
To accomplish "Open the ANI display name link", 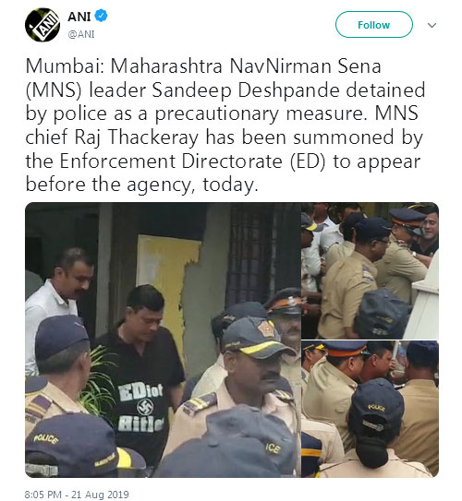I will [79, 17].
